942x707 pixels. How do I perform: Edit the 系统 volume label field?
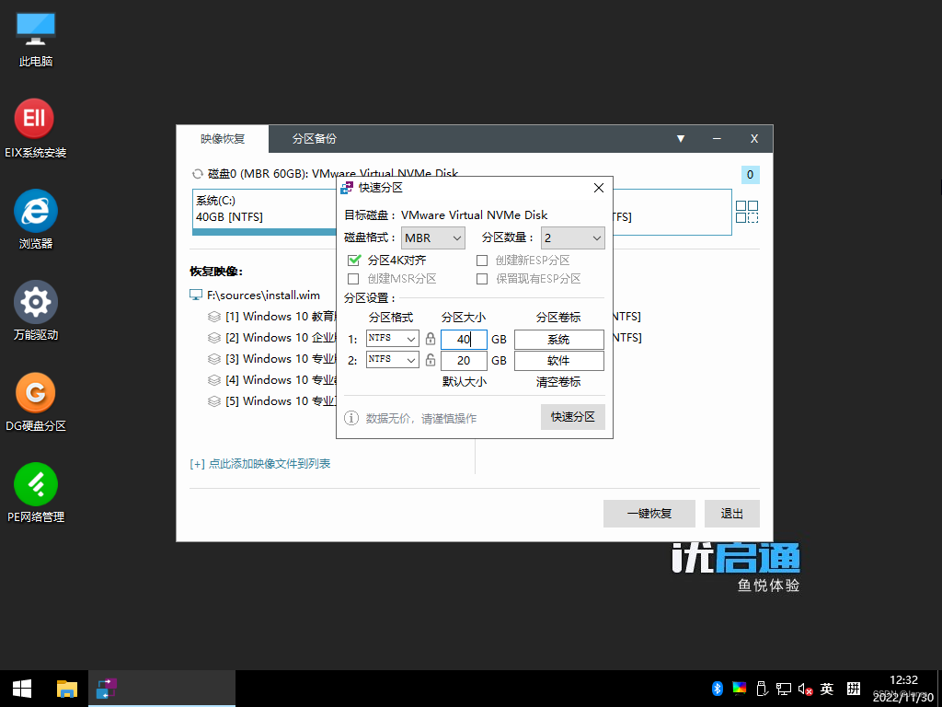(558, 340)
